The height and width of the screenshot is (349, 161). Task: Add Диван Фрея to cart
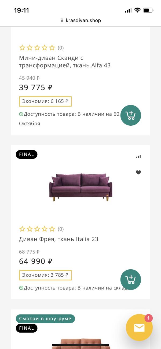pos(131,280)
